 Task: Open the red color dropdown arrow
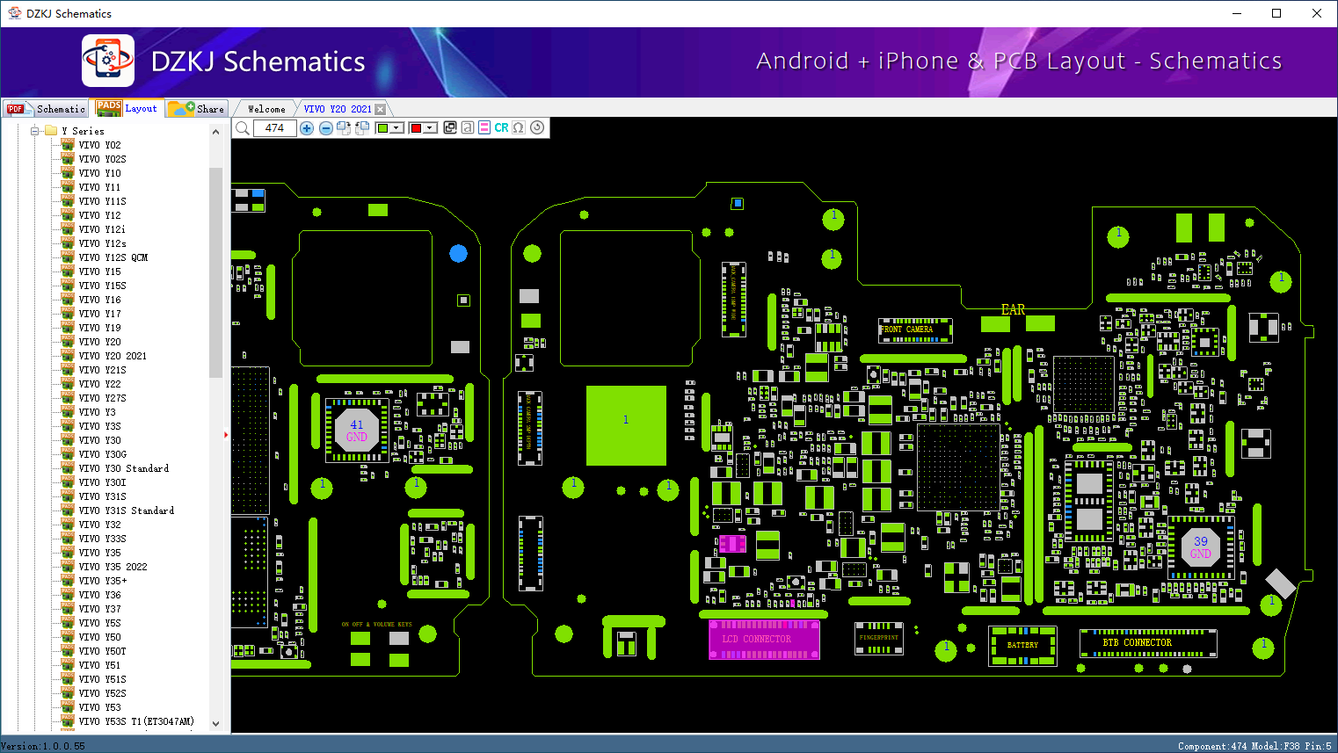tap(430, 128)
